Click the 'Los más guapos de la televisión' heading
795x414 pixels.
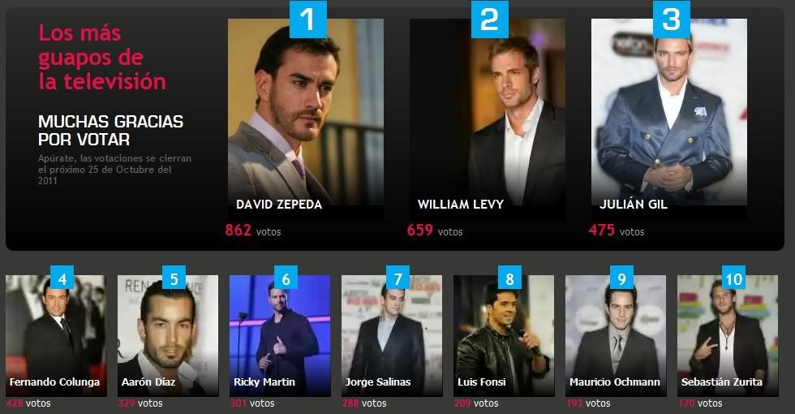click(x=102, y=58)
